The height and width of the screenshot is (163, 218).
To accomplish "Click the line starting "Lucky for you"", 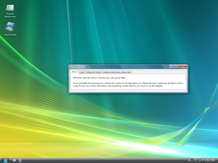I will 118,86.
